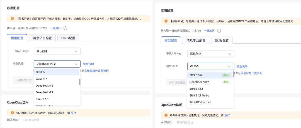301x128 pixels.
Task: Click 一键放行 firewall link in left panel
Action: (x=55, y=28)
